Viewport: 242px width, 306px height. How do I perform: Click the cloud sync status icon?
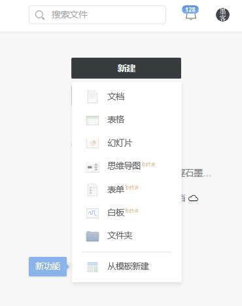193,199
